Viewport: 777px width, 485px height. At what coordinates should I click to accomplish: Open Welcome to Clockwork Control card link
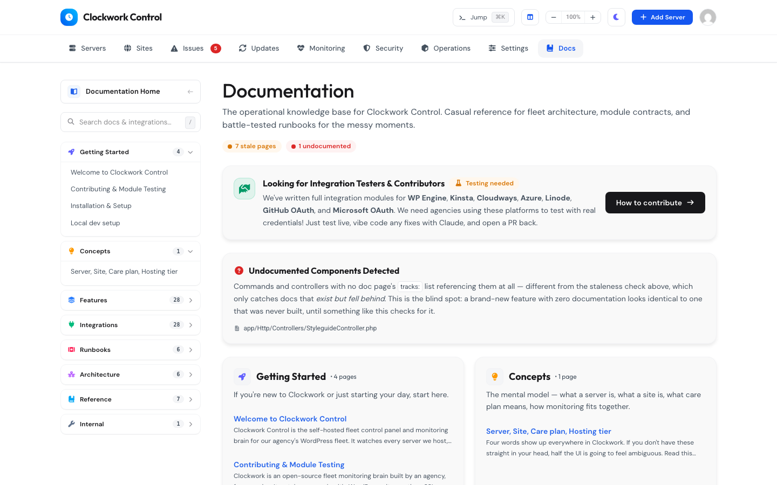pyautogui.click(x=290, y=419)
